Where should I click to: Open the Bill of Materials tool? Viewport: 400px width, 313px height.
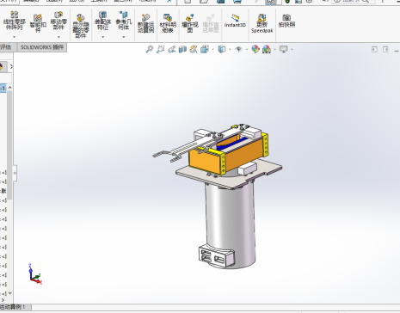click(x=168, y=23)
